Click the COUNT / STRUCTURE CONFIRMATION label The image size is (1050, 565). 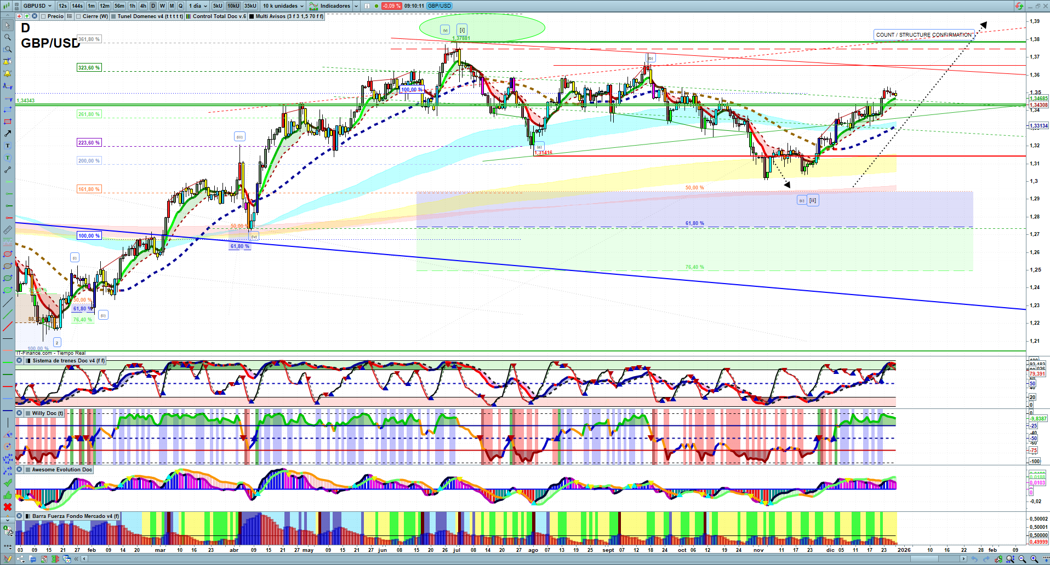924,34
